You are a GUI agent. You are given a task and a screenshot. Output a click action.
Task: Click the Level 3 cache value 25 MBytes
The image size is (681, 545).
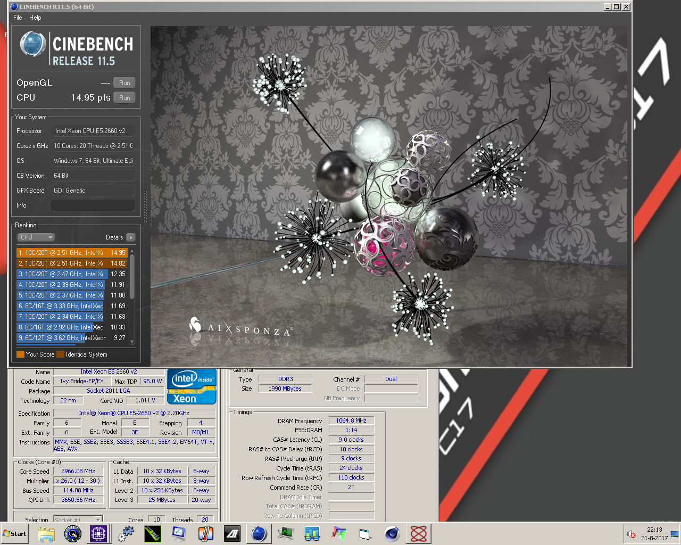click(162, 500)
